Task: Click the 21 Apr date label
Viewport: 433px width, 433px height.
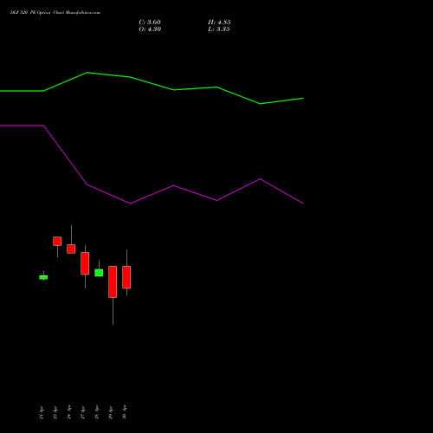Action: [x=42, y=412]
